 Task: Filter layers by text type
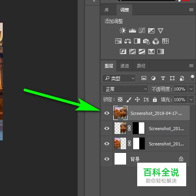tap(163, 78)
